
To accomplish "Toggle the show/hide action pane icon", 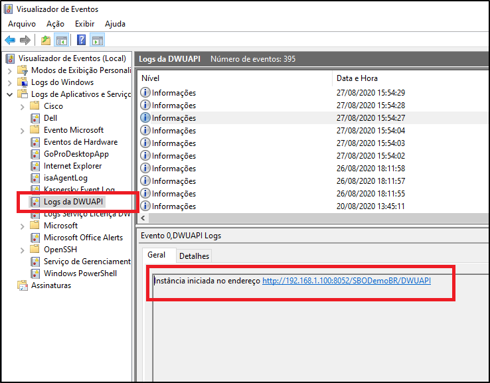I will click(x=97, y=40).
